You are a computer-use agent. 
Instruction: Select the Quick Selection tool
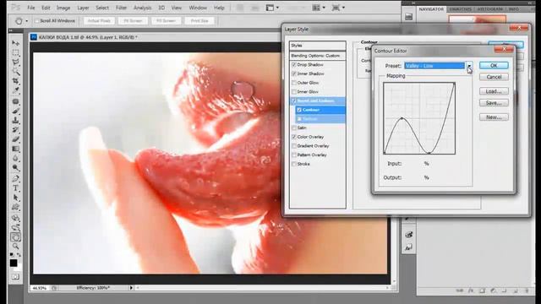pyautogui.click(x=15, y=71)
